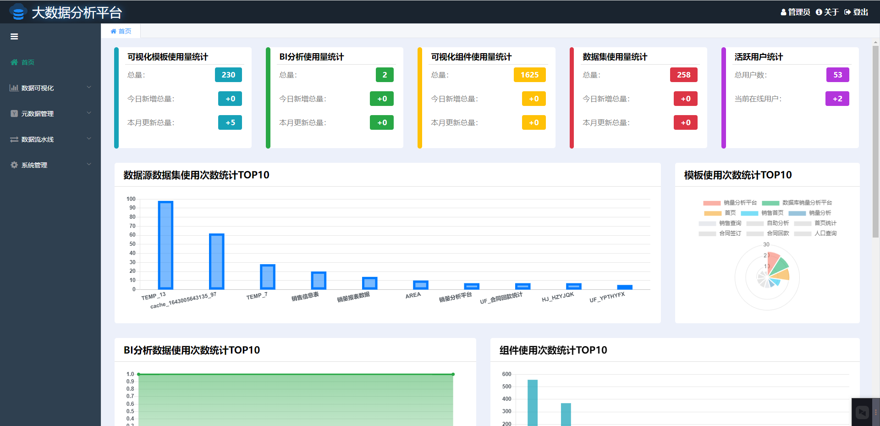Click the 元数据管理 sidebar icon
This screenshot has height=426, width=880.
pos(14,113)
